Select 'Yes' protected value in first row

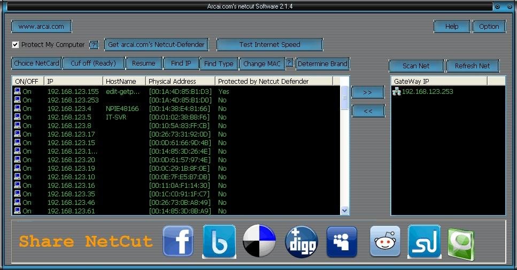pos(223,92)
